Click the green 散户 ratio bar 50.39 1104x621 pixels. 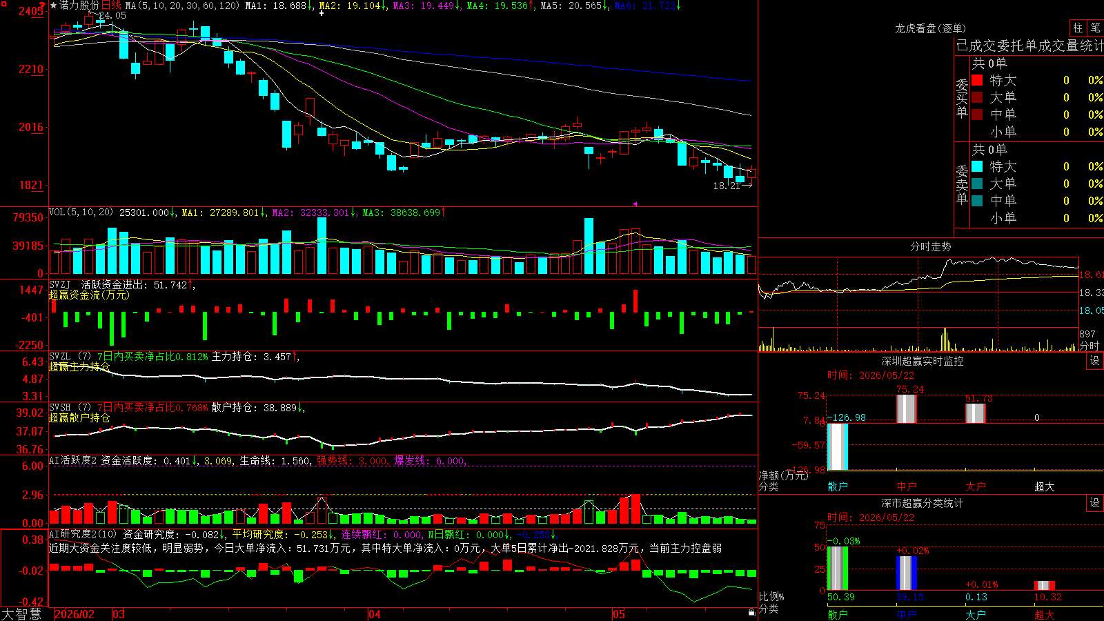[838, 568]
